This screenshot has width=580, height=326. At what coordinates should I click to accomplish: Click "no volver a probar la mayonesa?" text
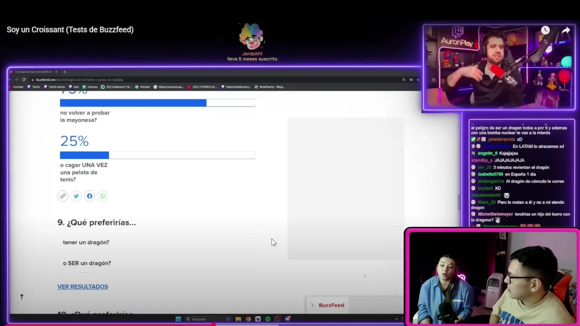point(85,116)
